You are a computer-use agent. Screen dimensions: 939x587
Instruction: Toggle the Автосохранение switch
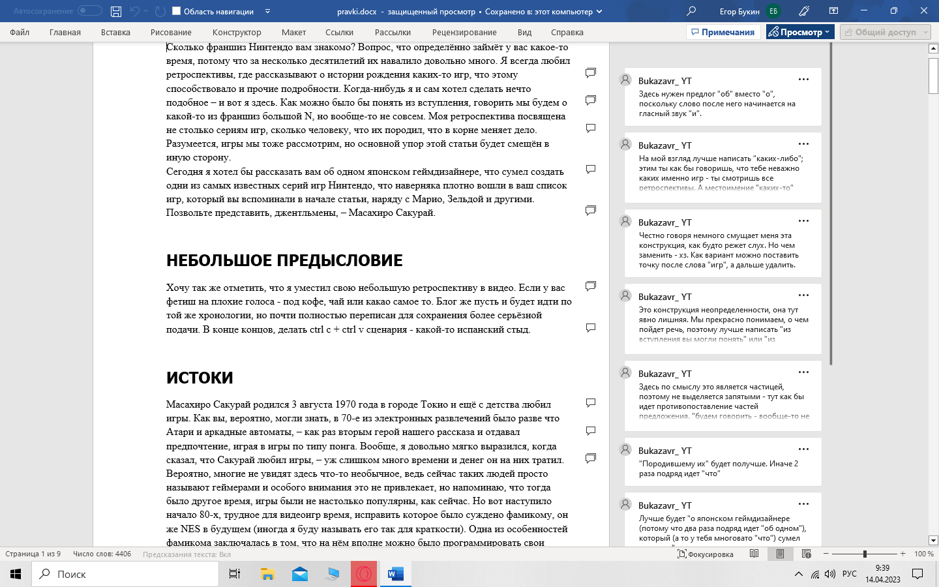(90, 11)
